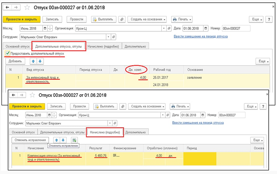
Task: Click Записать in lower window
Action: [56, 106]
